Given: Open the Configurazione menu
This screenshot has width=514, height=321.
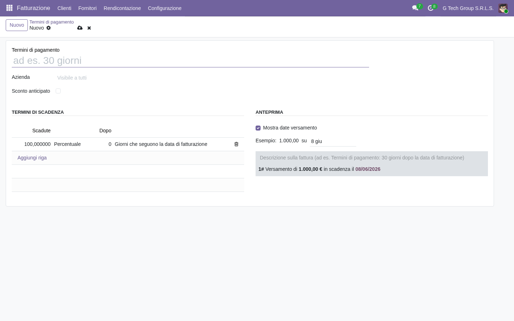Looking at the screenshot, I should click(x=165, y=8).
